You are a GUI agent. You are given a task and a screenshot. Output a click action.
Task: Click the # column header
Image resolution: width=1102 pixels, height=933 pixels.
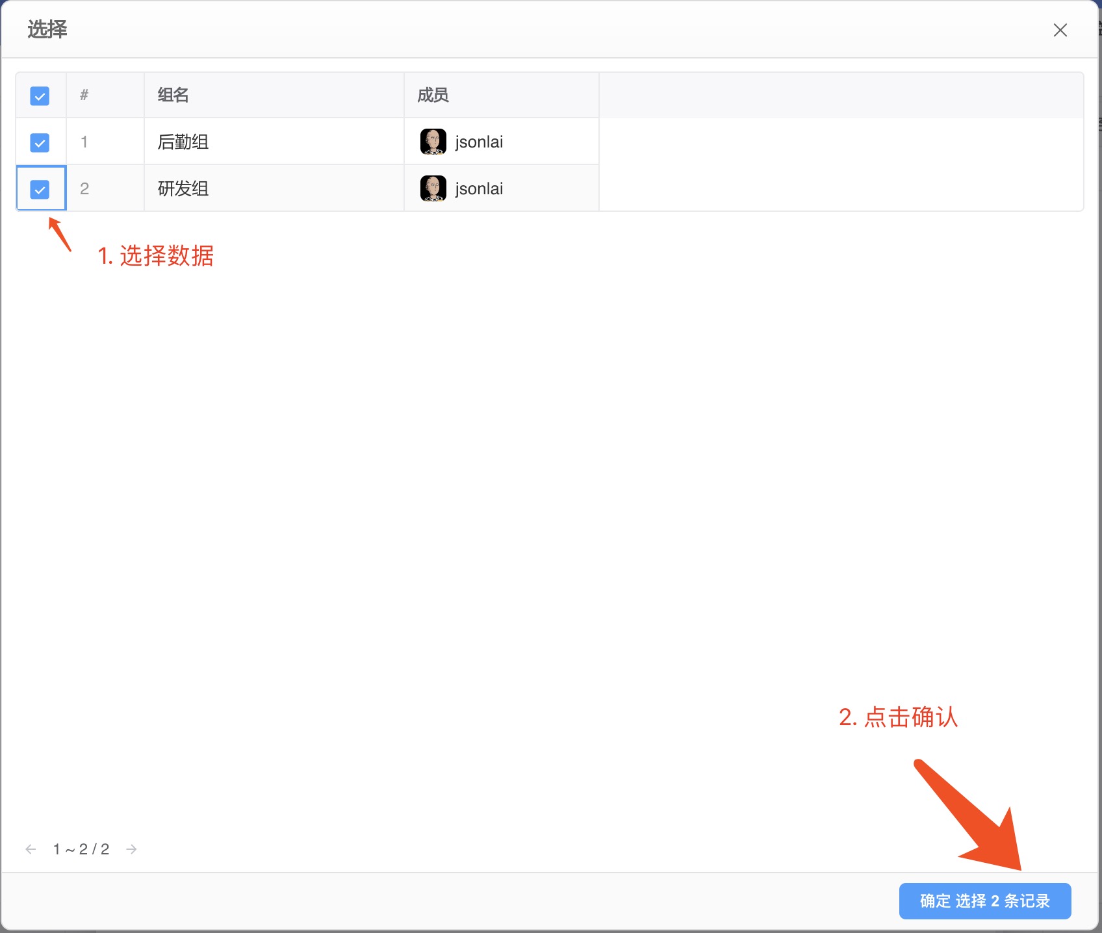84,95
